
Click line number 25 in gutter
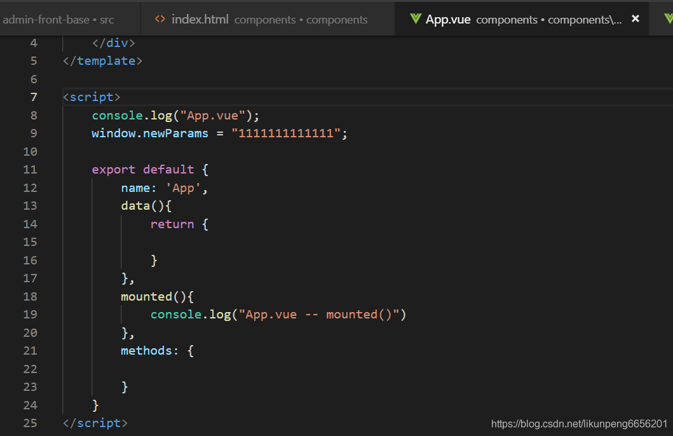[30, 423]
